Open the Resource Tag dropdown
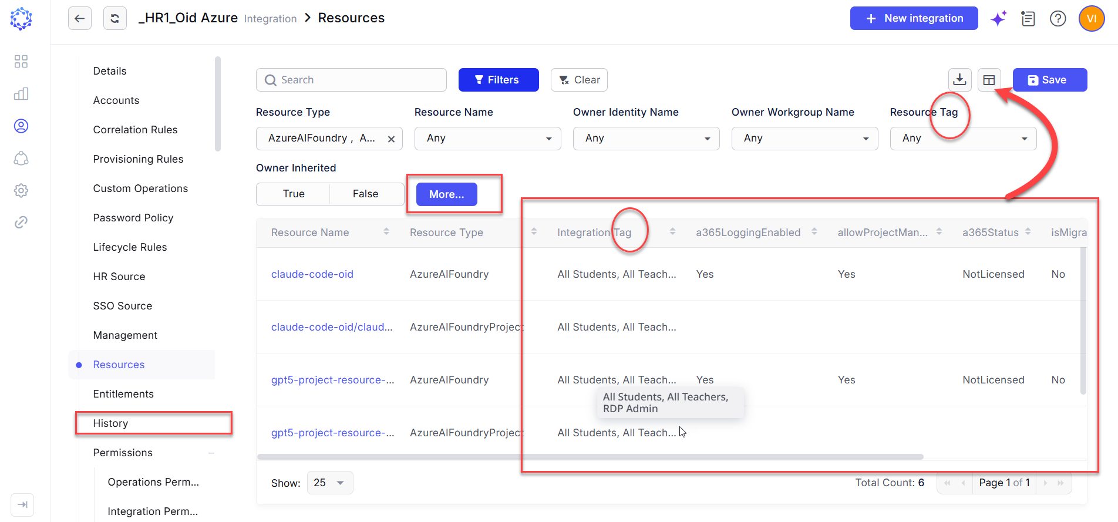This screenshot has height=522, width=1118. 964,139
